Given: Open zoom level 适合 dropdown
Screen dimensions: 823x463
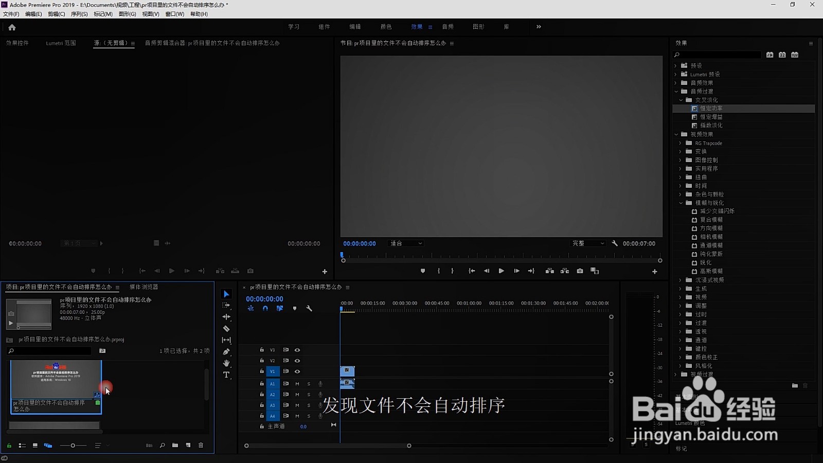Looking at the screenshot, I should (x=406, y=243).
